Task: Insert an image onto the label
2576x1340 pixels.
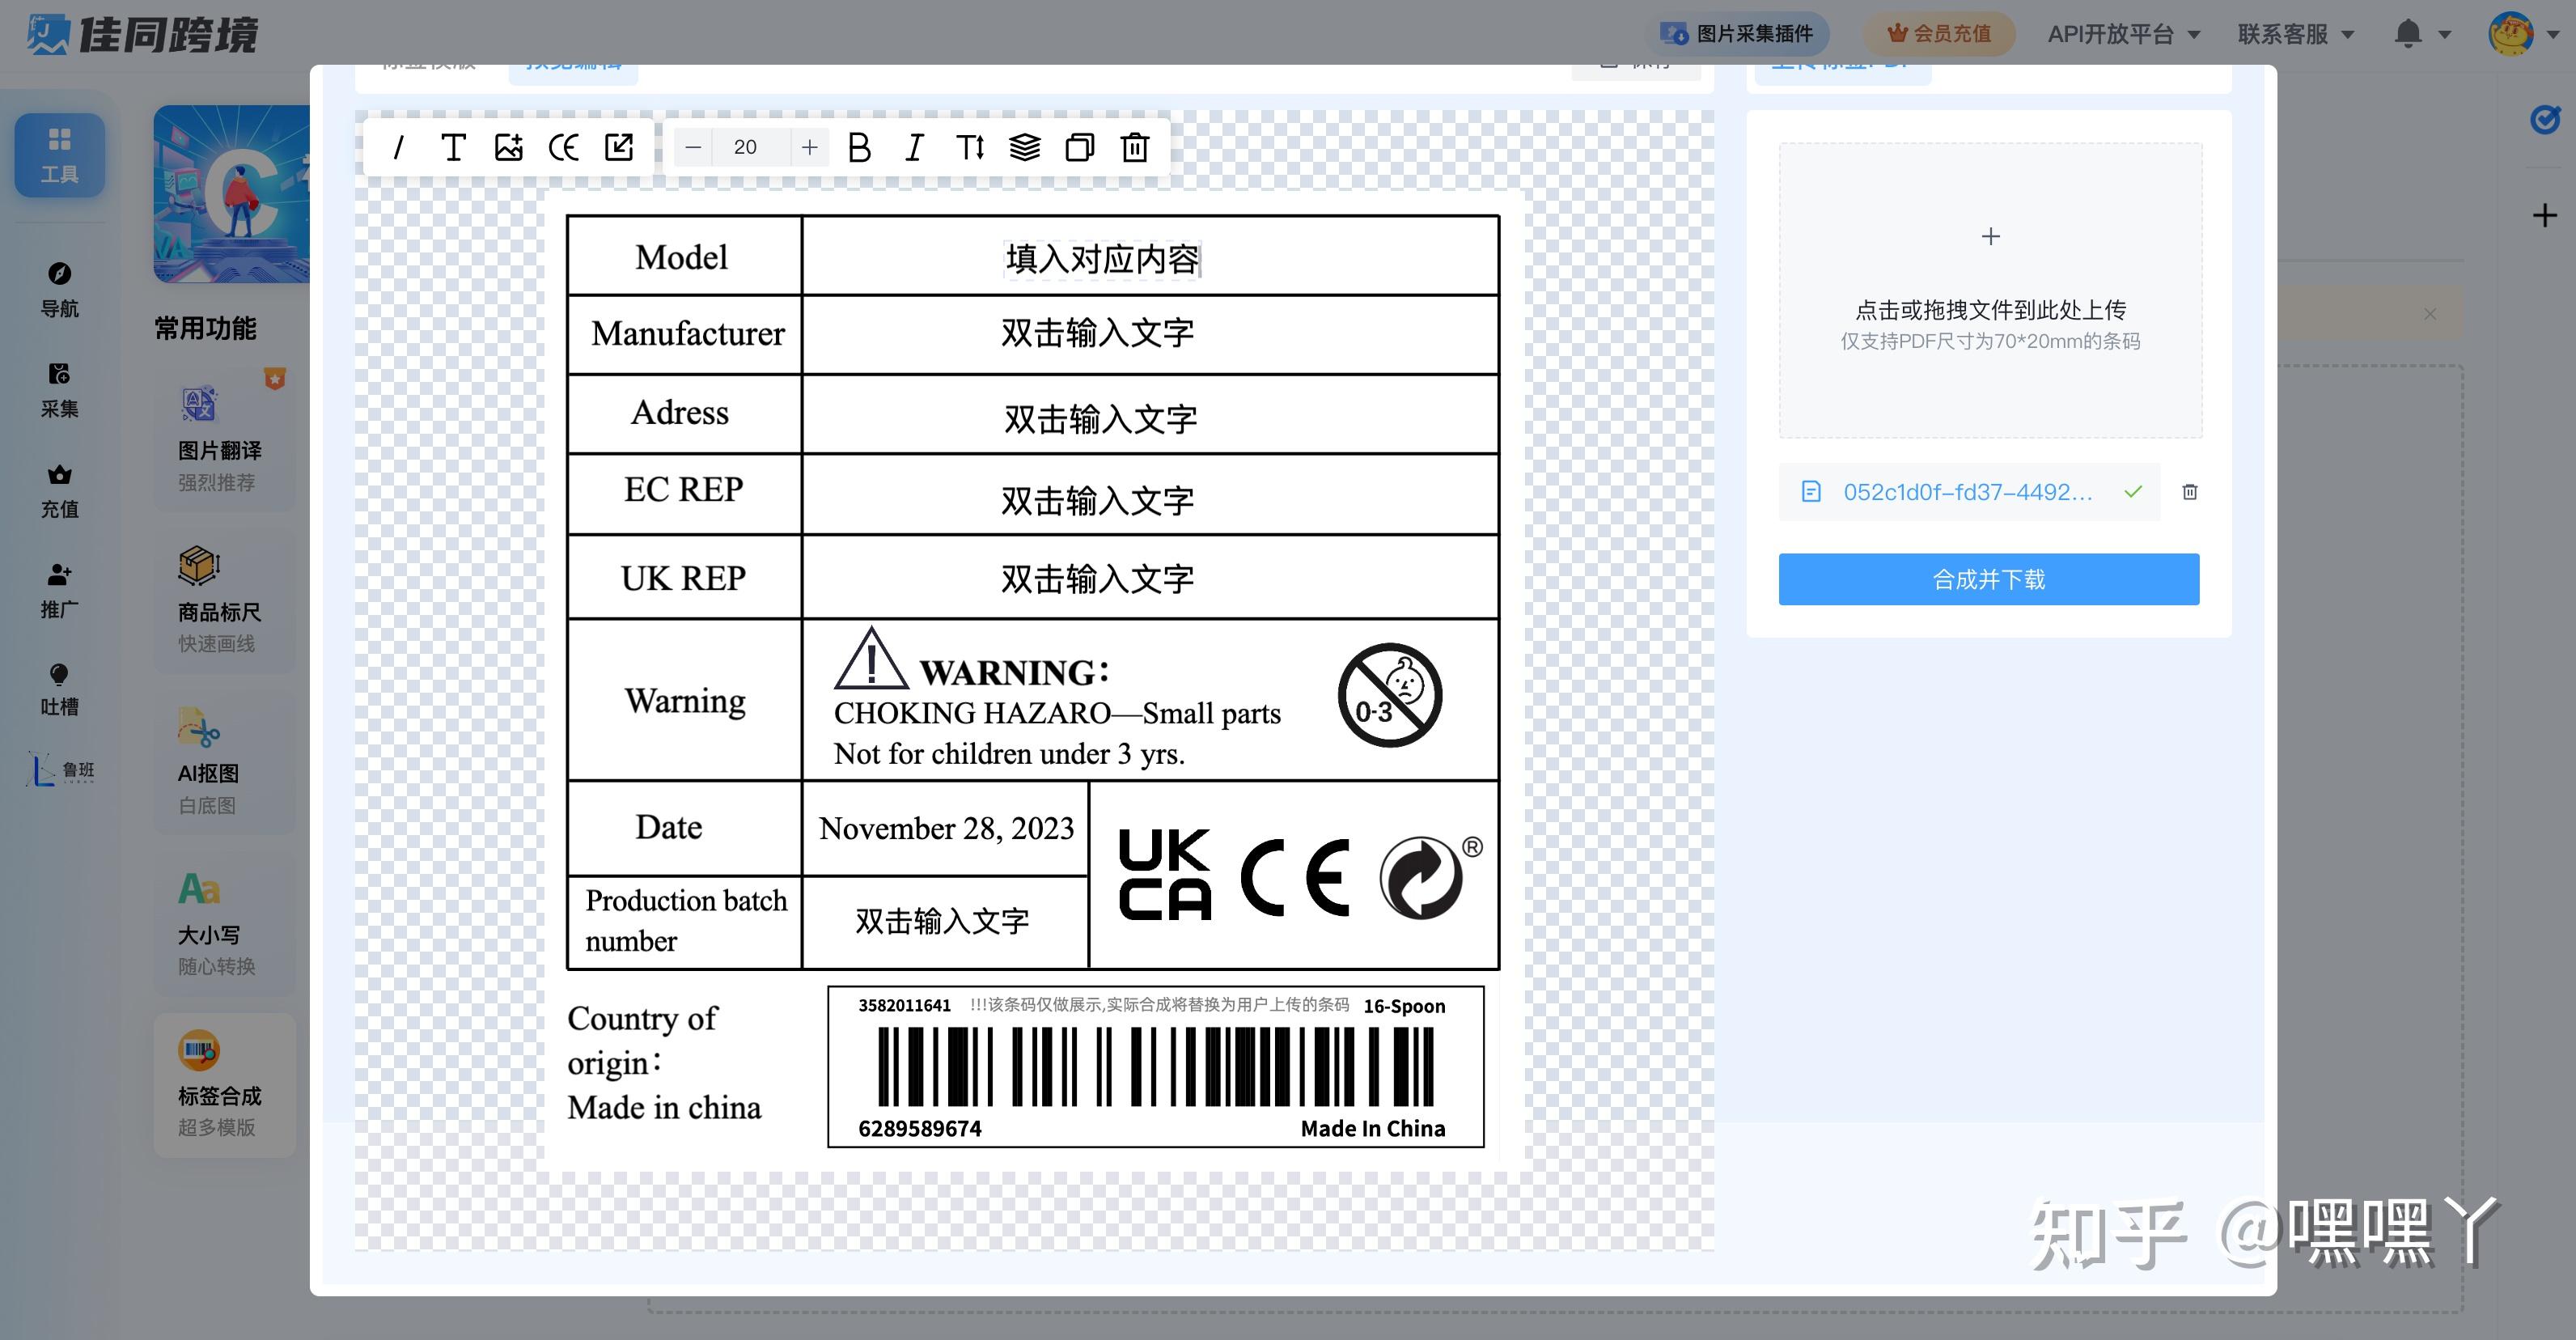Action: coord(510,147)
